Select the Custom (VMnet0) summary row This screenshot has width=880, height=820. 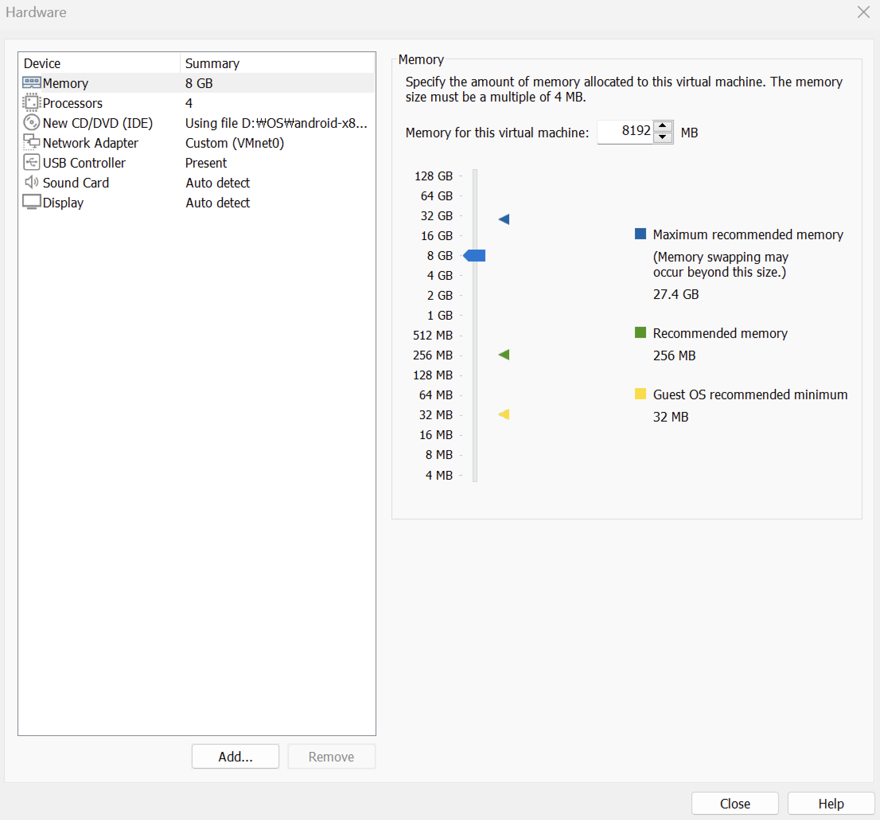235,143
